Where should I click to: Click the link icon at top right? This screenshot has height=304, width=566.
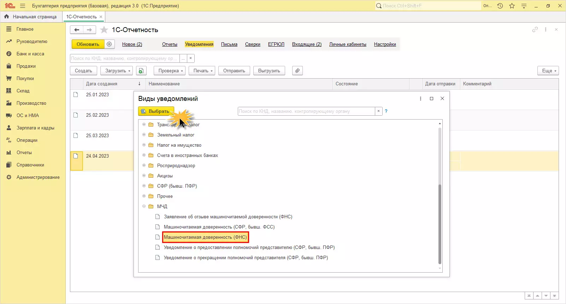click(535, 30)
